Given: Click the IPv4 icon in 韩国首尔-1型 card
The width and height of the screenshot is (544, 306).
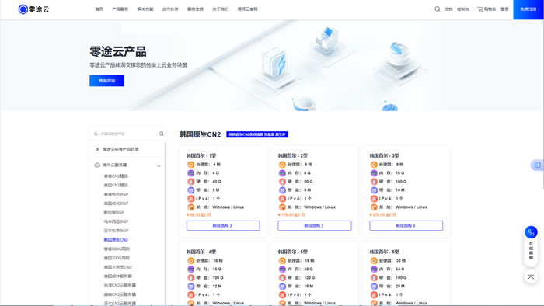Looking at the screenshot, I should 190,199.
